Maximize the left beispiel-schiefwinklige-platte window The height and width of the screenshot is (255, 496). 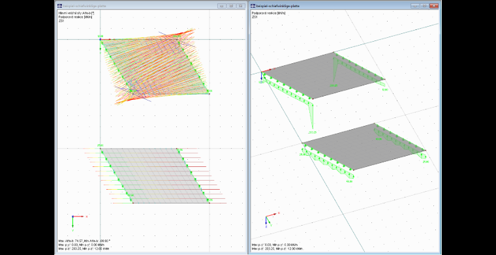(231, 6)
